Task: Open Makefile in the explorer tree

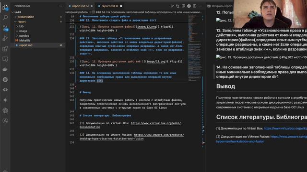Action: 24,40
